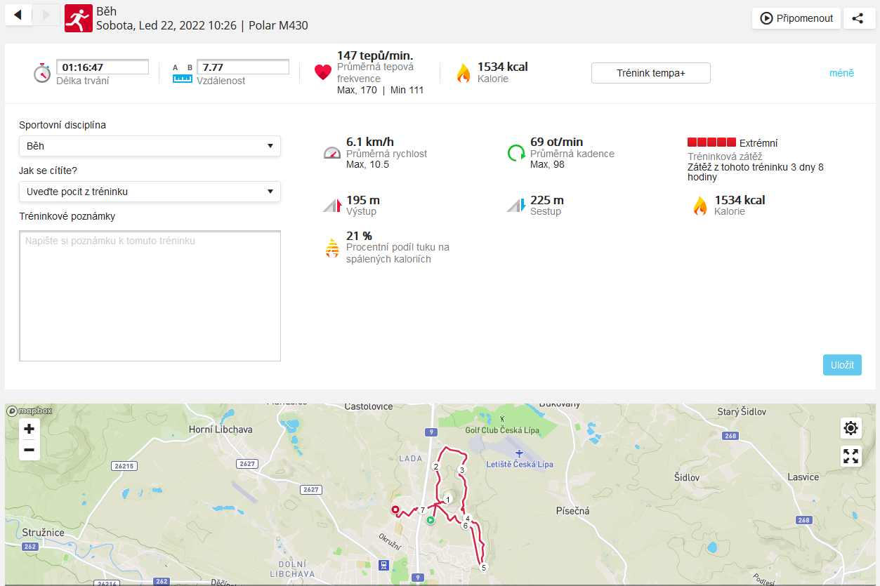Click kilometer marker 3 on route
The image size is (880, 586).
(461, 470)
